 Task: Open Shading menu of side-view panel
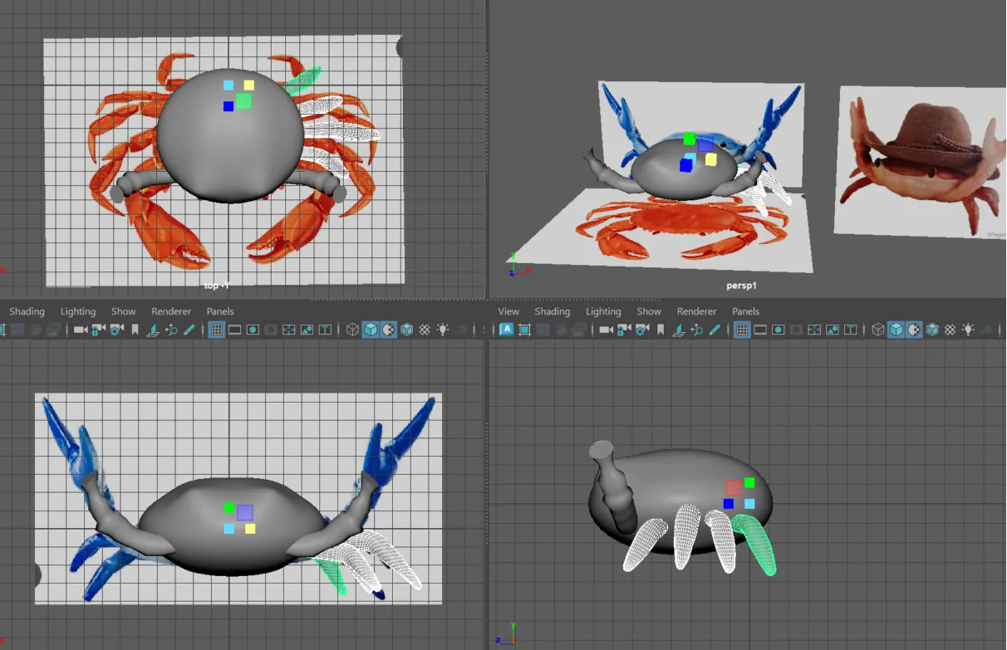(552, 311)
